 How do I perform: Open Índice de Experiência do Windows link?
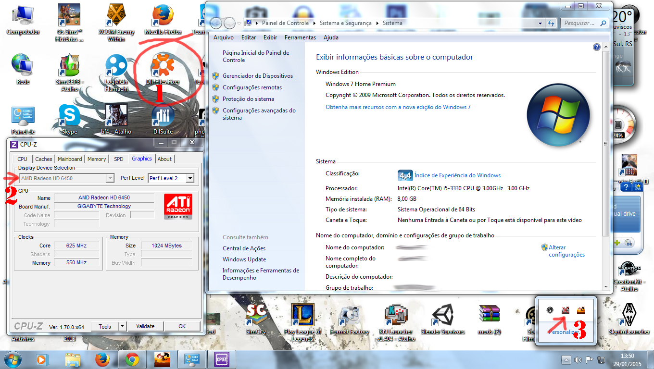(457, 175)
